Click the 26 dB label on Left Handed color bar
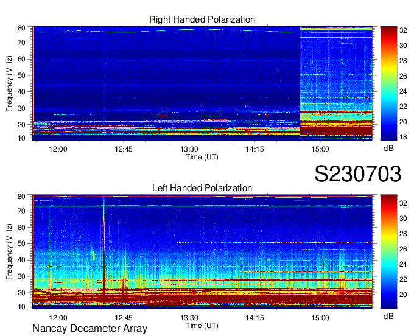414x336 pixels. coord(403,249)
